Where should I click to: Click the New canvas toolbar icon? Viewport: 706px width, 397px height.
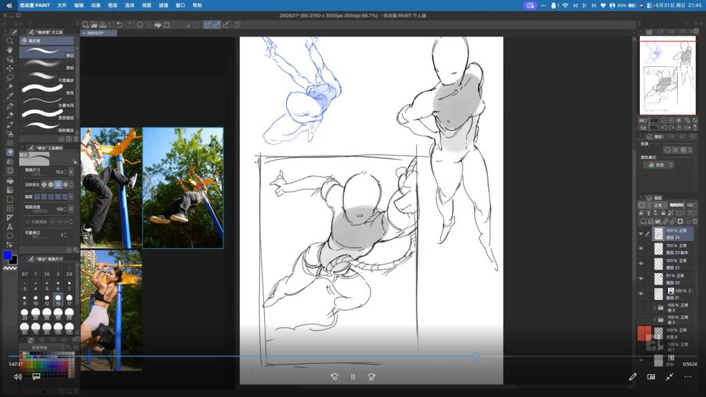(x=85, y=25)
